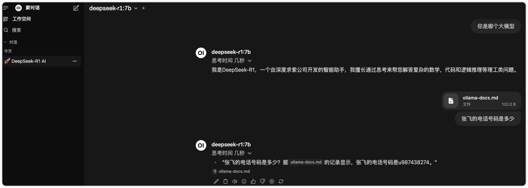This screenshot has width=528, height=188.
Task: Give thumbs up to response
Action: [253, 181]
